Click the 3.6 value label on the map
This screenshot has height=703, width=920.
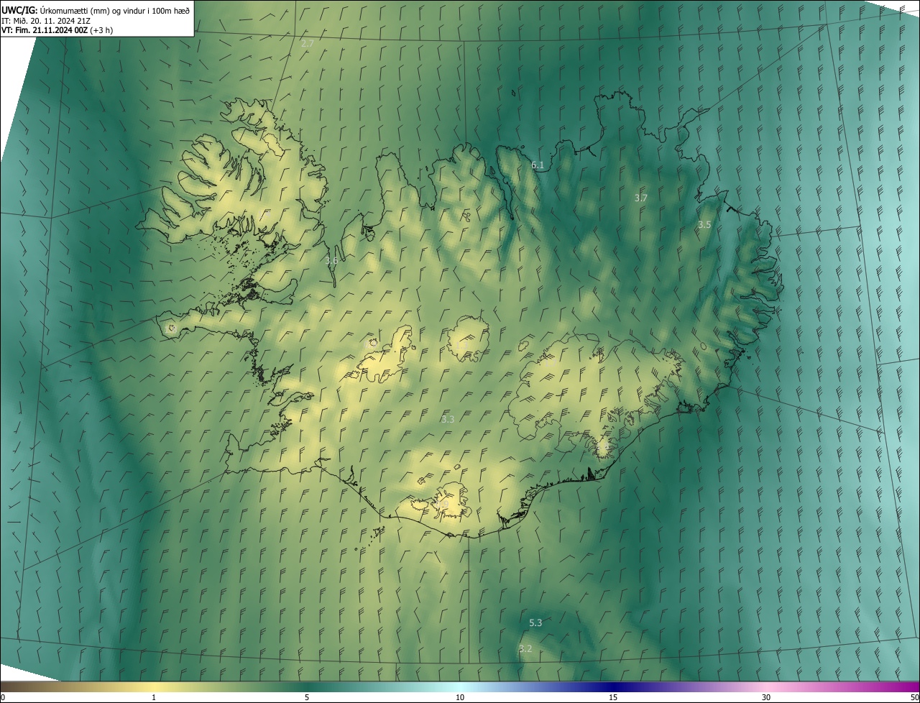pyautogui.click(x=331, y=261)
